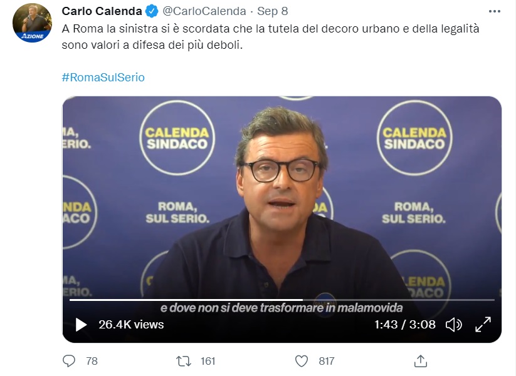The height and width of the screenshot is (376, 516).
Task: Click the share upload icon
Action: click(420, 361)
